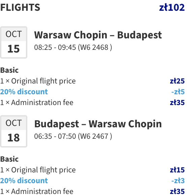Click the 08:25 - 09:45 W6 2468 flight times

coord(73,47)
